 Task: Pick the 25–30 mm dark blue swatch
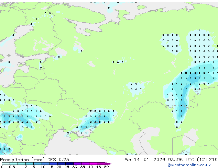(69, 164)
